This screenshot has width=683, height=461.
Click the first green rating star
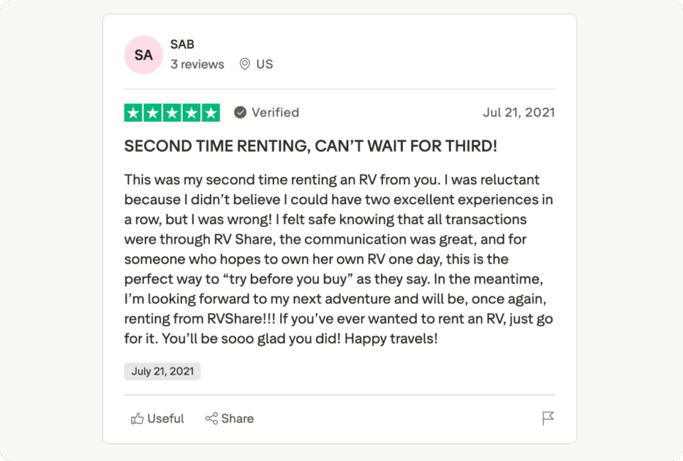tap(133, 113)
